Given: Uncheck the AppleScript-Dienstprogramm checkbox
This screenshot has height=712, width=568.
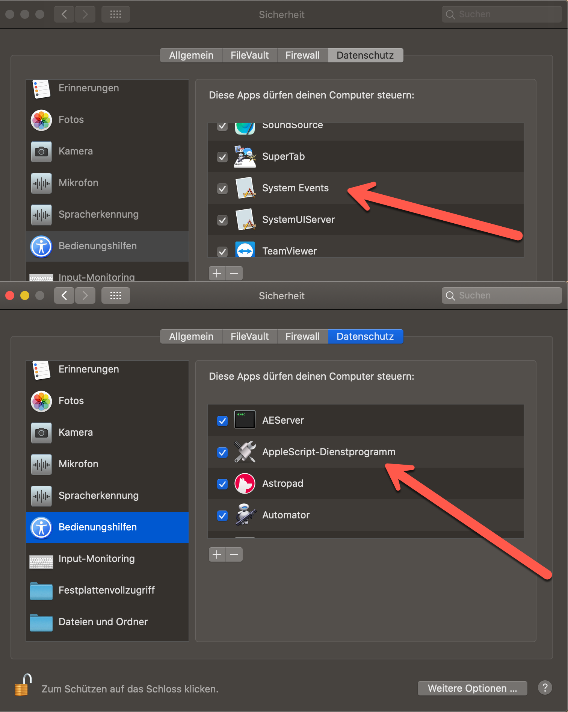Looking at the screenshot, I should click(x=222, y=452).
